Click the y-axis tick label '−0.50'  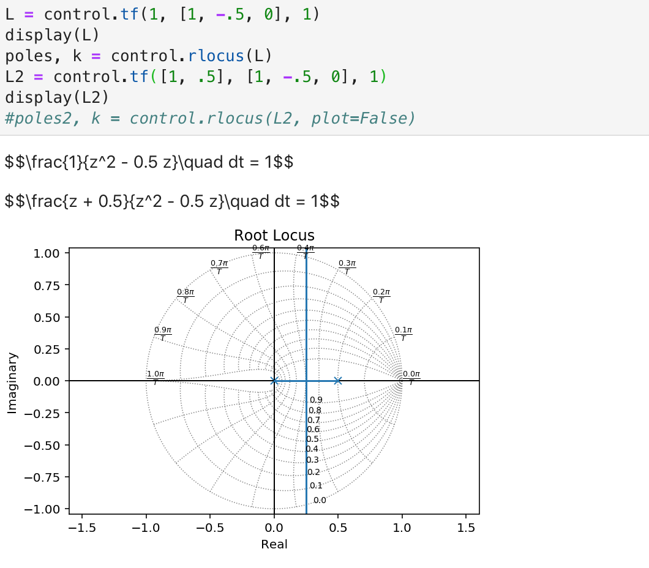click(x=42, y=446)
